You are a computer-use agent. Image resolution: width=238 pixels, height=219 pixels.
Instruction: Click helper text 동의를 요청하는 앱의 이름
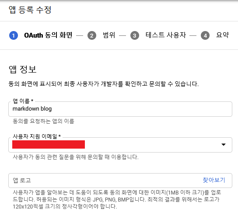coord(44,122)
